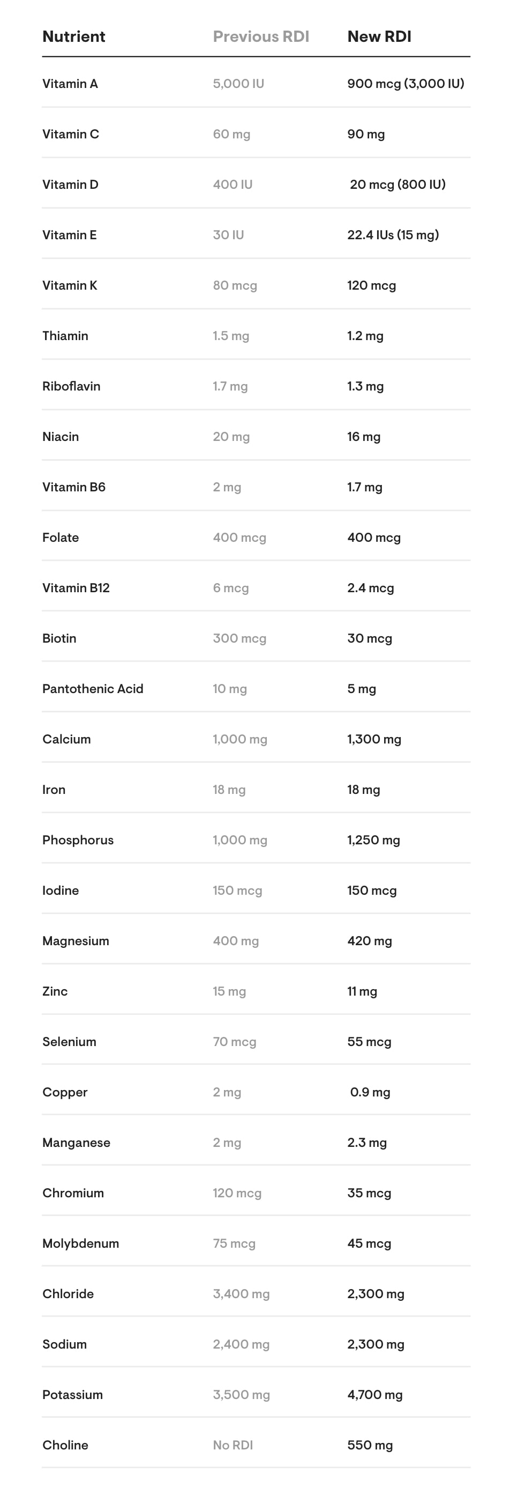The width and height of the screenshot is (510, 1487).
Task: Click the Previous RDI column header
Action: (261, 36)
